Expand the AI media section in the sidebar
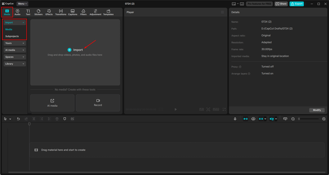Screen dimensions: 329x175 coord(14,50)
